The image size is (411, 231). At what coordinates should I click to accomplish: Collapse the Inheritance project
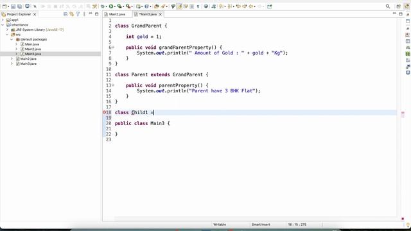click(x=3, y=25)
